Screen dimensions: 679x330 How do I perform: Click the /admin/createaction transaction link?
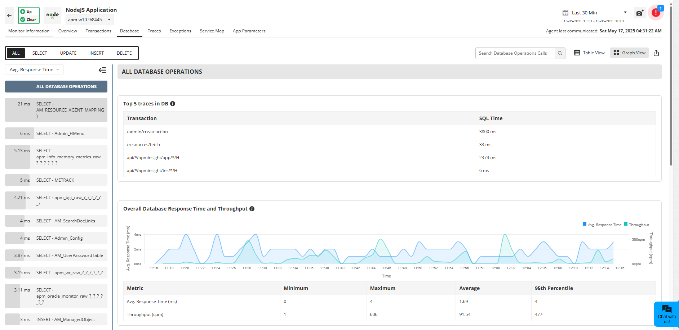click(147, 131)
